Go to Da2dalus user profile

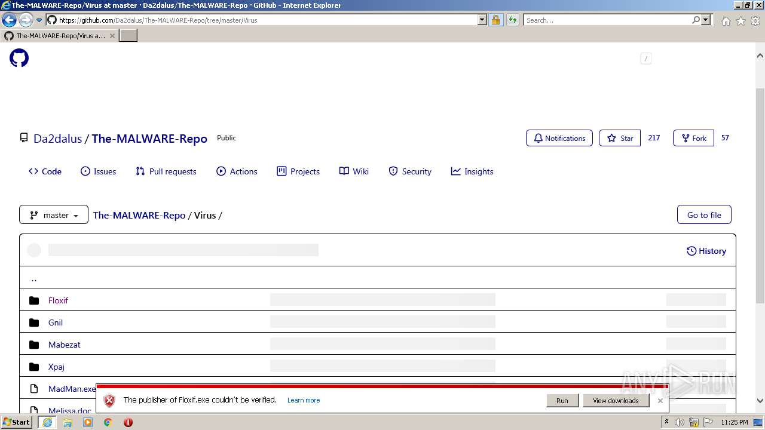click(57, 139)
